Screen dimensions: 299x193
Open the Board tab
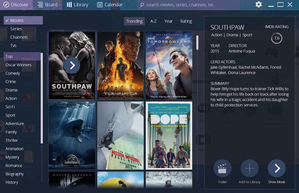[47, 5]
